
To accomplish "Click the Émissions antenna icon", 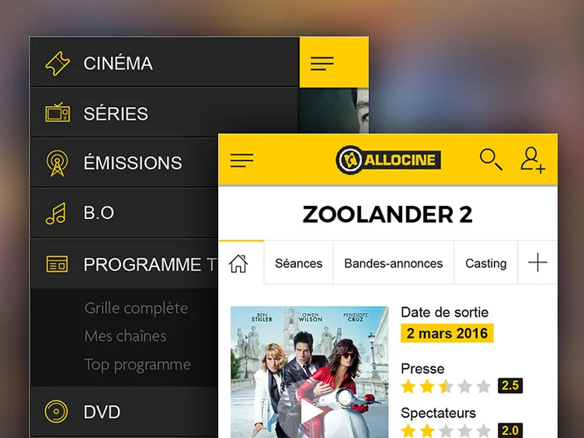I will [57, 163].
